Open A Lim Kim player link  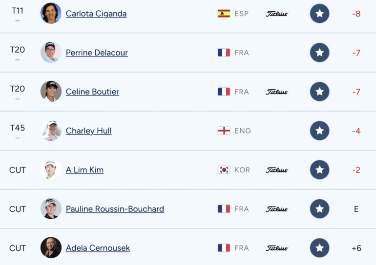(x=84, y=170)
